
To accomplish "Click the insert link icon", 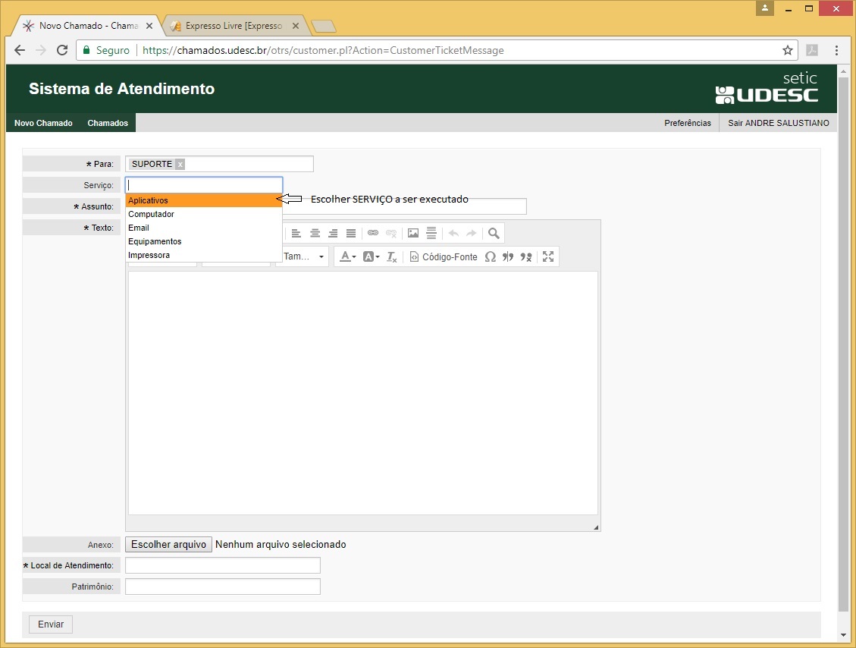I will tap(373, 234).
